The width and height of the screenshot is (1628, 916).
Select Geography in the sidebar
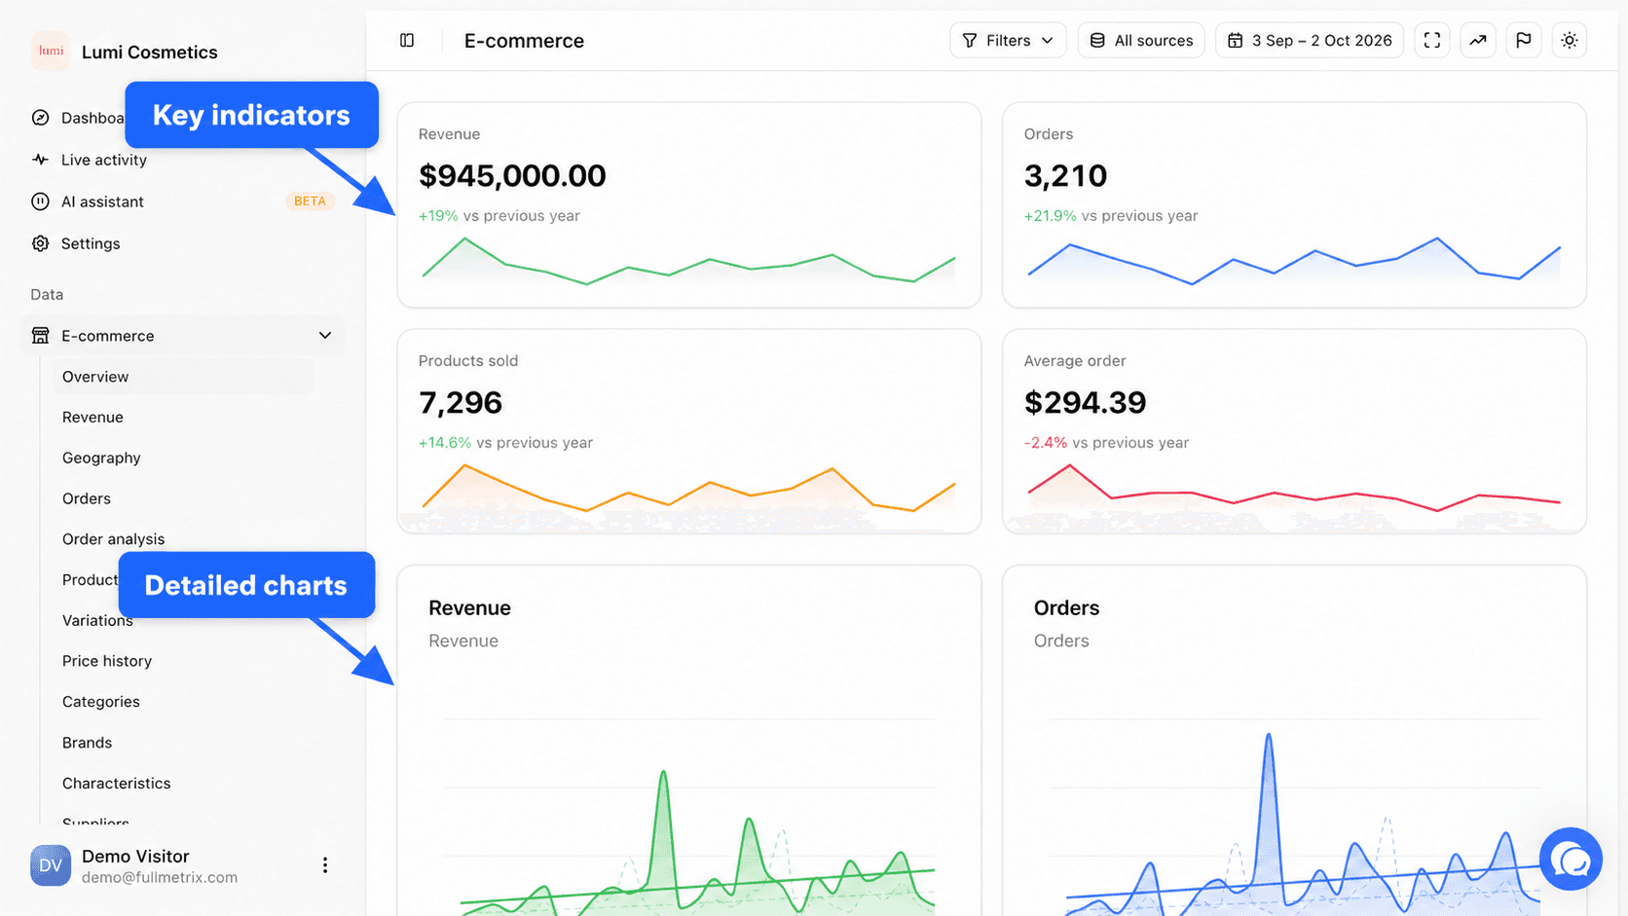101,458
